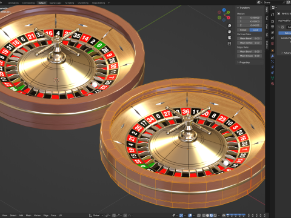The image size is (291, 218).
Task: Open the Physics properties tab icon
Action: [273, 67]
